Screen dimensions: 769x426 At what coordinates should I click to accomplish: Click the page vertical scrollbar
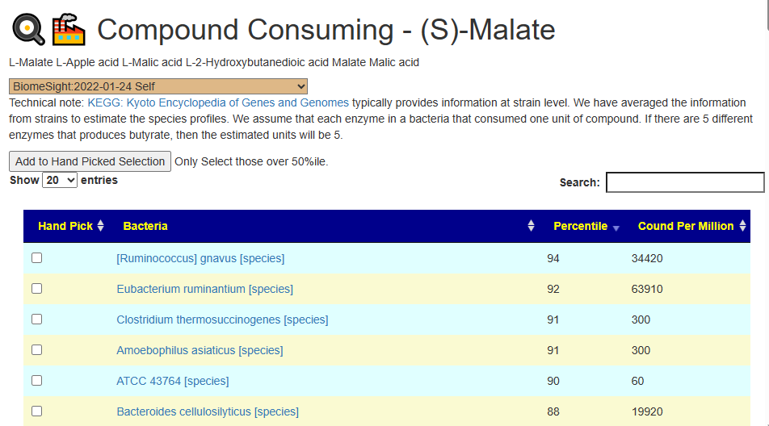(766, 213)
